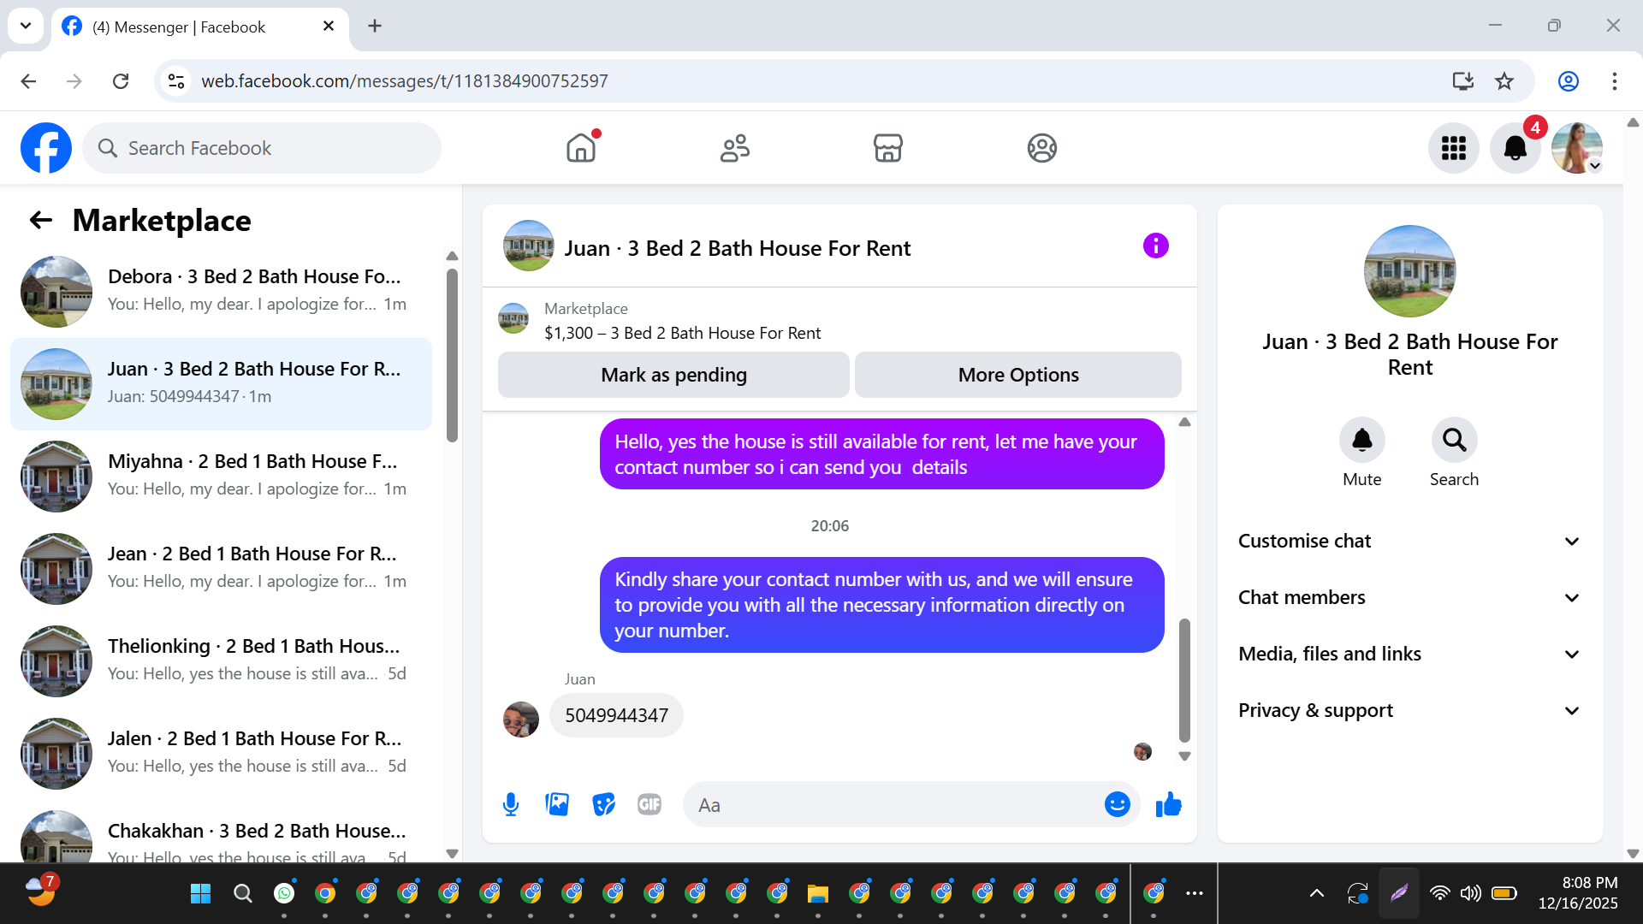The height and width of the screenshot is (924, 1643).
Task: Bookmark this tab with the star
Action: coord(1504,81)
